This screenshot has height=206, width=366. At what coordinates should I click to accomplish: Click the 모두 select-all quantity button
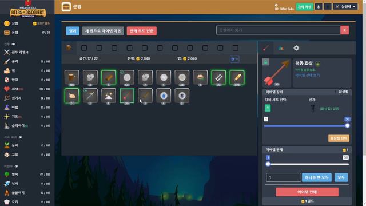pyautogui.click(x=341, y=177)
